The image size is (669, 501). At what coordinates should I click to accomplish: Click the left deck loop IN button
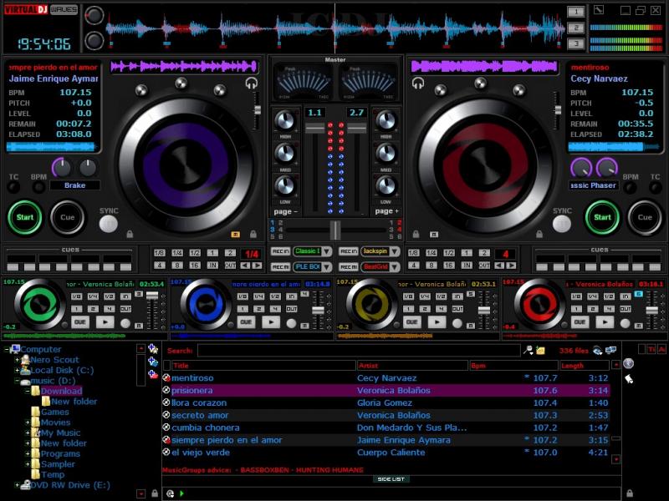click(x=212, y=265)
